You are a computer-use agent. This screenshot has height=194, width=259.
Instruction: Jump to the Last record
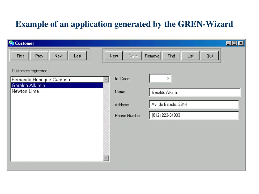point(77,56)
